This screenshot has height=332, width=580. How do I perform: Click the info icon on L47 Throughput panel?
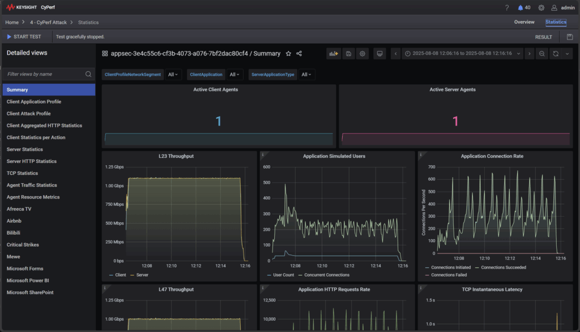coord(105,288)
